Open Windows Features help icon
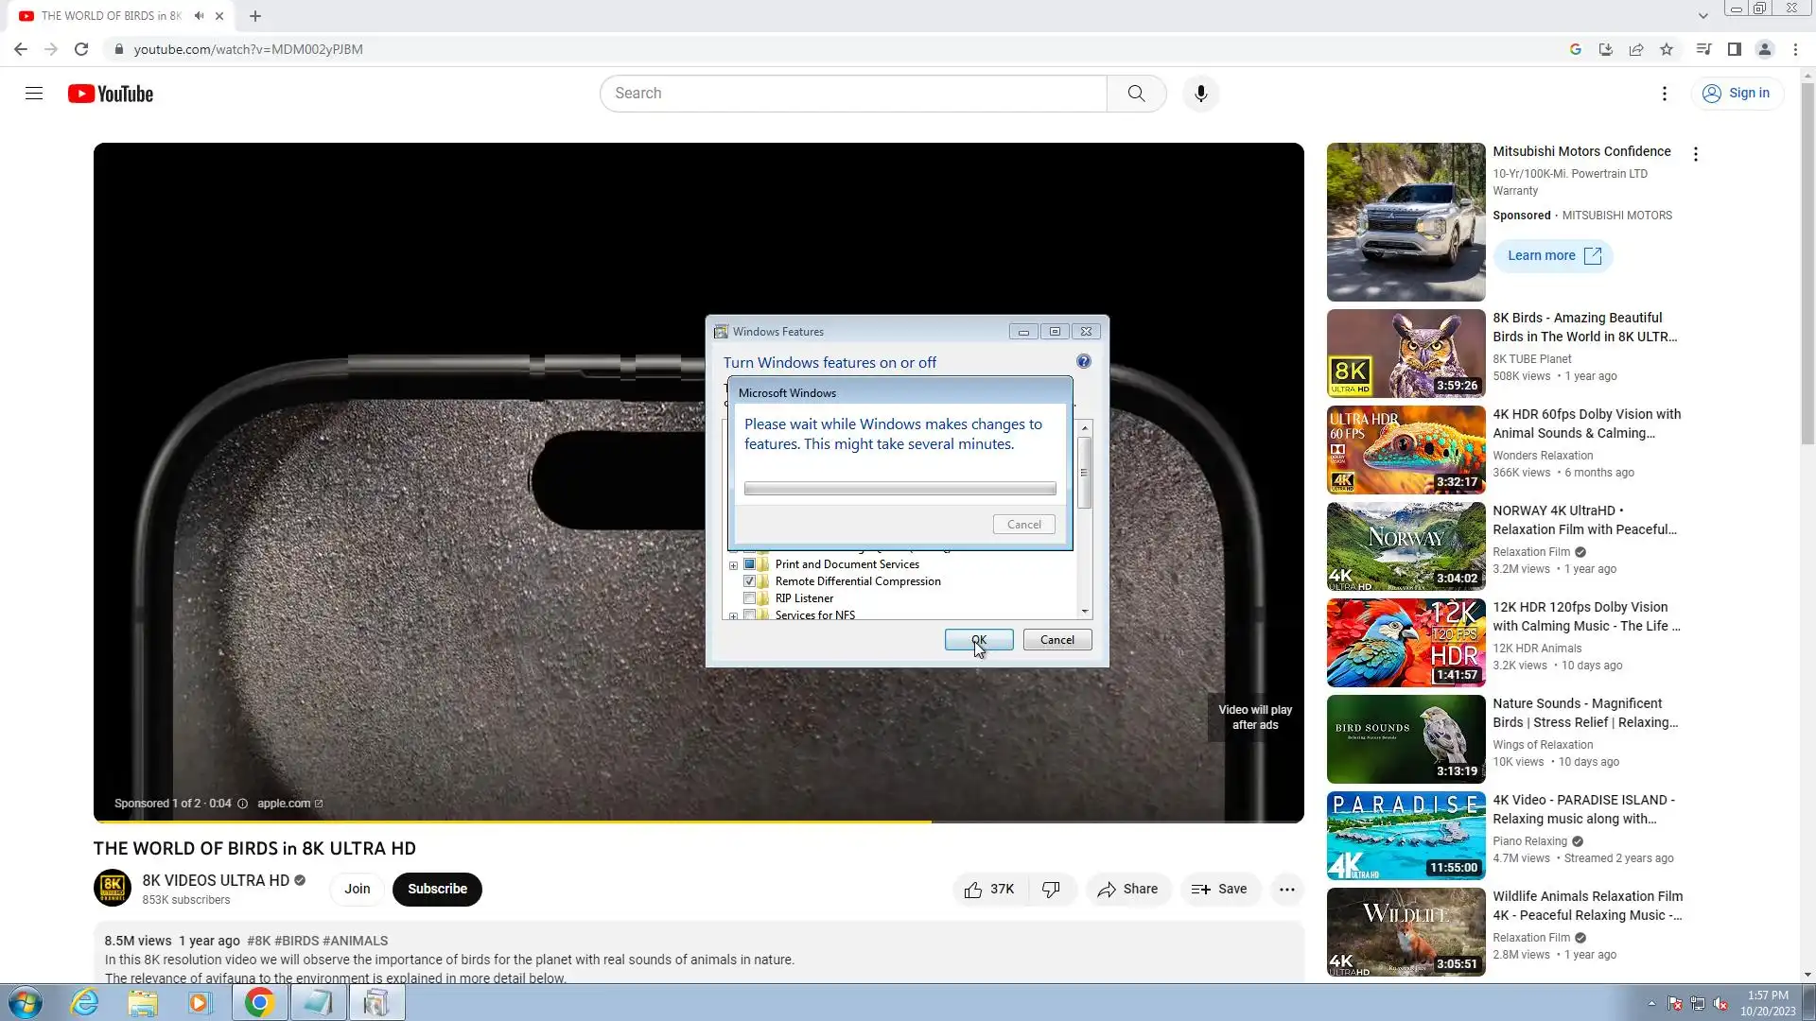Image resolution: width=1816 pixels, height=1021 pixels. 1084,362
